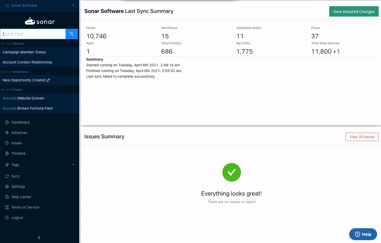Open New Opportunity Created workflow
381x243 pixels.
(x=40, y=80)
